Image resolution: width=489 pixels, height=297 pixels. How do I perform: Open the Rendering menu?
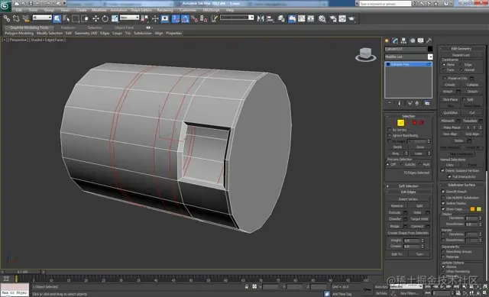click(165, 10)
